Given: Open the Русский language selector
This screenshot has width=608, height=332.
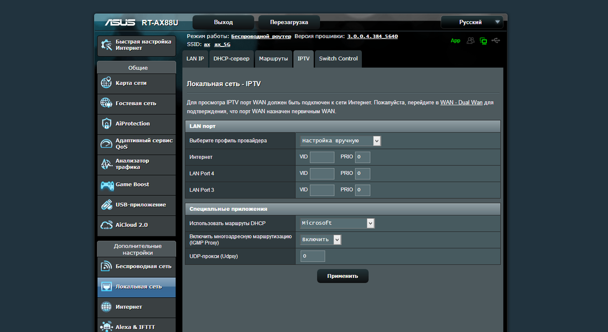Looking at the screenshot, I should [x=472, y=22].
